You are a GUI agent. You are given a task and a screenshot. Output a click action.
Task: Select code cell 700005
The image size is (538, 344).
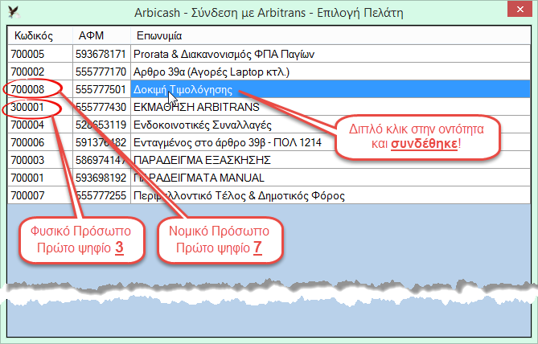pyautogui.click(x=40, y=54)
